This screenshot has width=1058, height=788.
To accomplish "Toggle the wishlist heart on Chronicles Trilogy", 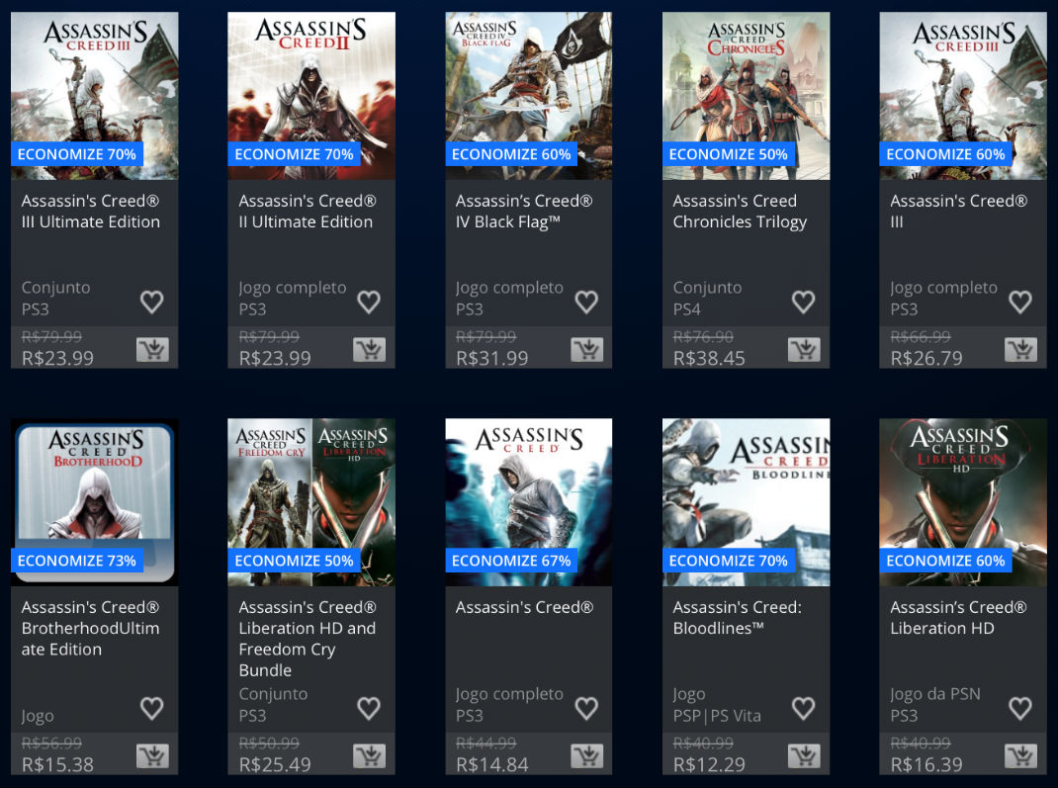I will point(803,302).
